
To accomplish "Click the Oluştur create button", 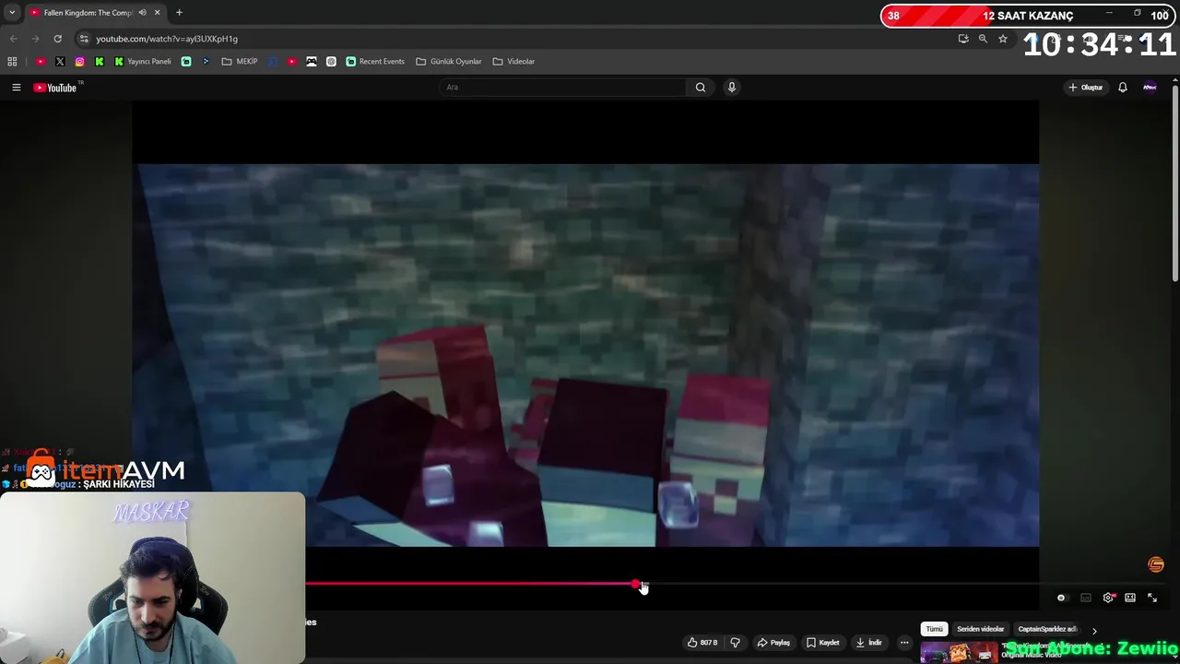I will [x=1086, y=88].
